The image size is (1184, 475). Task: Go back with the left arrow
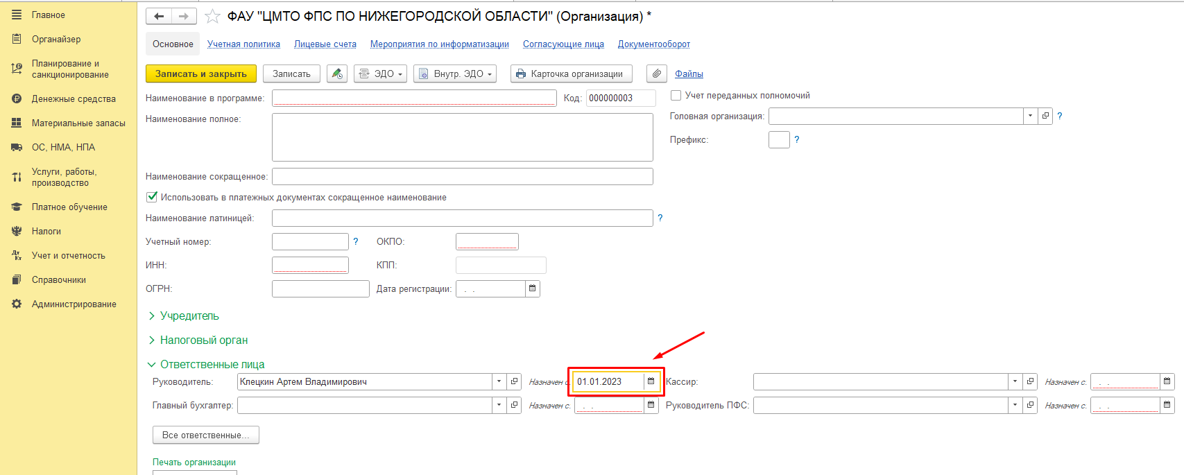pyautogui.click(x=159, y=16)
